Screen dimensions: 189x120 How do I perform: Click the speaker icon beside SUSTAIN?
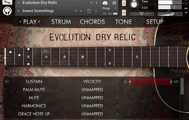(7, 82)
